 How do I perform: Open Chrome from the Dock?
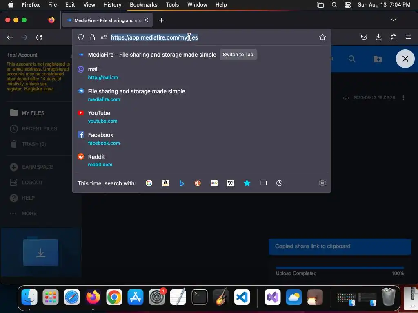114,297
